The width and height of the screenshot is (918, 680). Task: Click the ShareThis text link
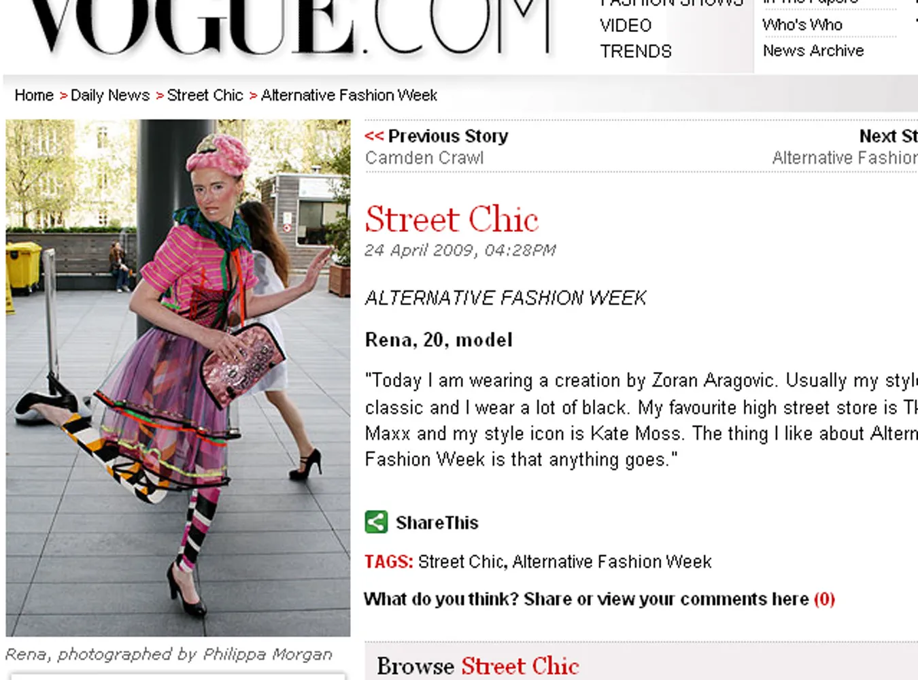coord(437,522)
